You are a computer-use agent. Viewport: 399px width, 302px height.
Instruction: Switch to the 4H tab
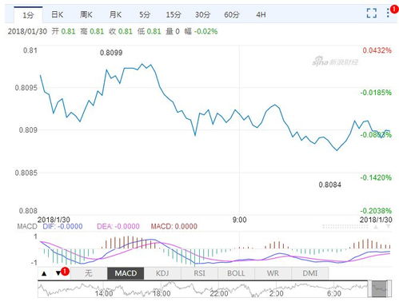pos(261,14)
